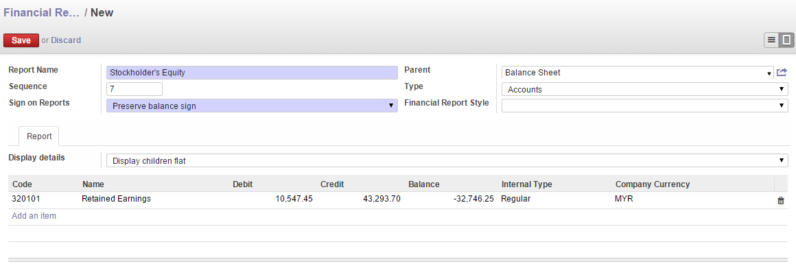
Task: Edit the Report Name field
Action: (x=252, y=73)
